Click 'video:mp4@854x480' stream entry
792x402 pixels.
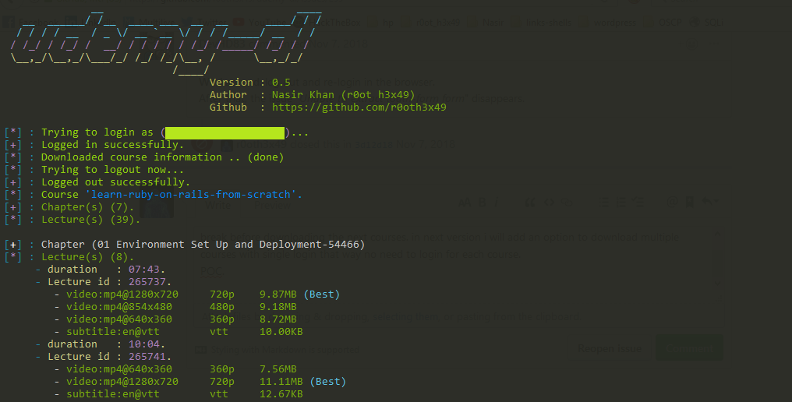coord(119,306)
